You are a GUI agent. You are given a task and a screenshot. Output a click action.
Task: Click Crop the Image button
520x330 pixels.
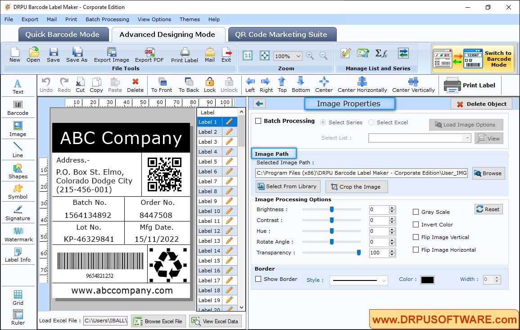357,187
